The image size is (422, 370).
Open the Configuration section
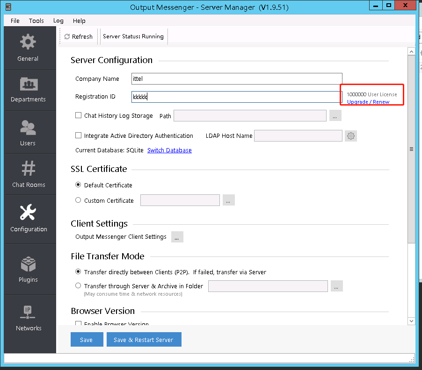click(29, 219)
